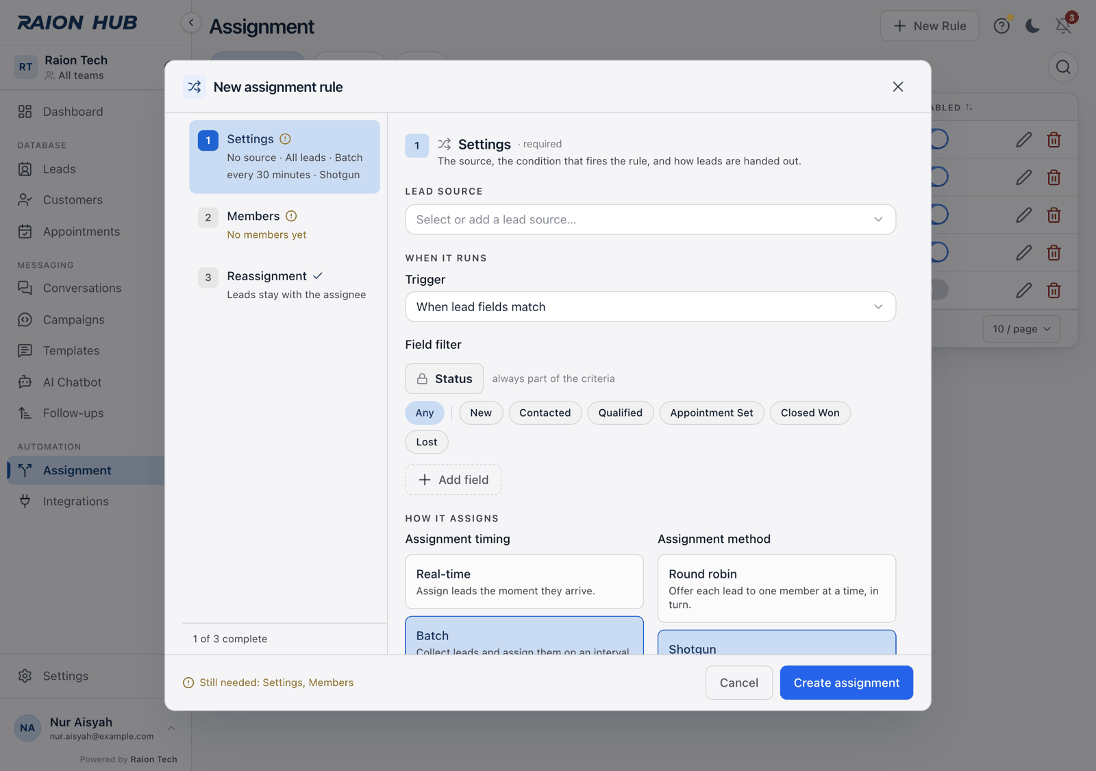Select the Closed Won status chip

(810, 413)
